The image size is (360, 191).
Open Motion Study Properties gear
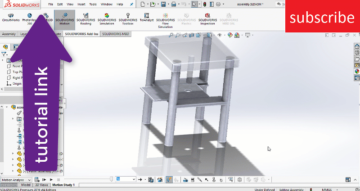point(239,180)
